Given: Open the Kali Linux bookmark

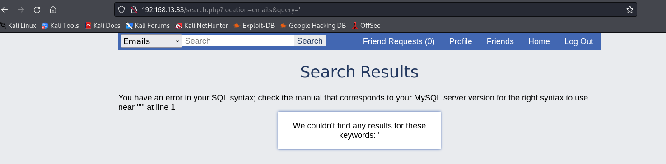Looking at the screenshot, I should [x=18, y=26].
